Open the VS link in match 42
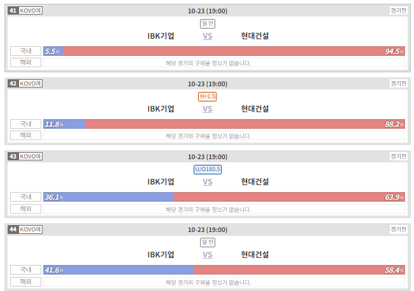 click(x=207, y=109)
